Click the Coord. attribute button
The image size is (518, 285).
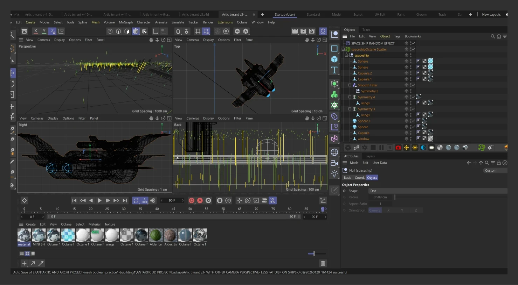[x=359, y=178]
